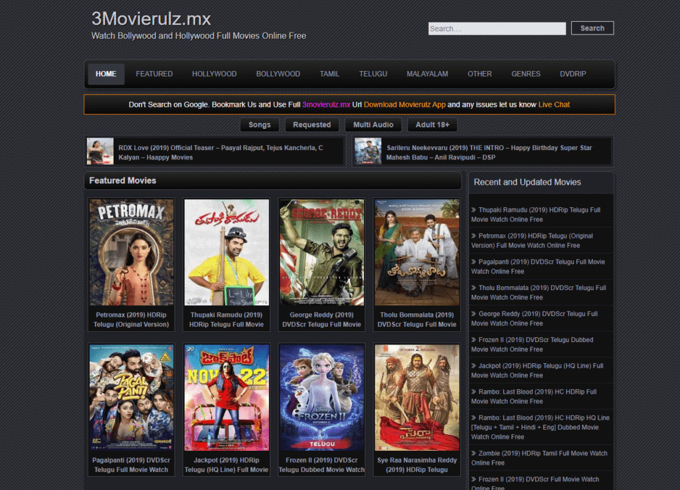This screenshot has width=680, height=490.
Task: Click Frozen II (2019) DVDScr caption under poster
Action: 322,465
